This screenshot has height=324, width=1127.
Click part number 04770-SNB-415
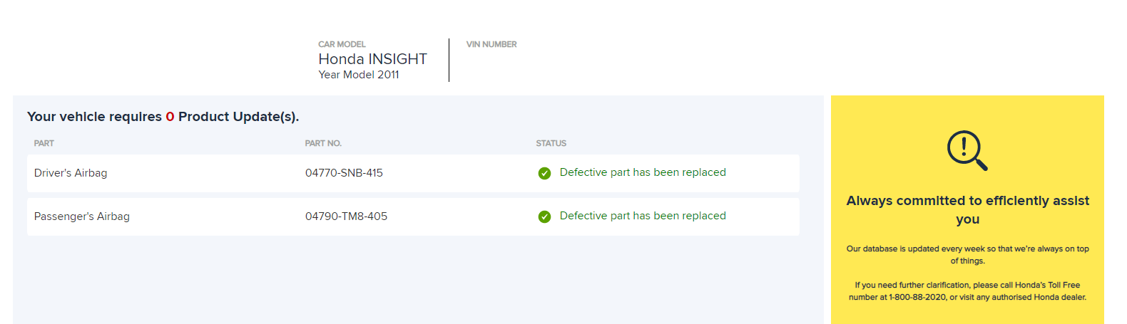coord(344,173)
